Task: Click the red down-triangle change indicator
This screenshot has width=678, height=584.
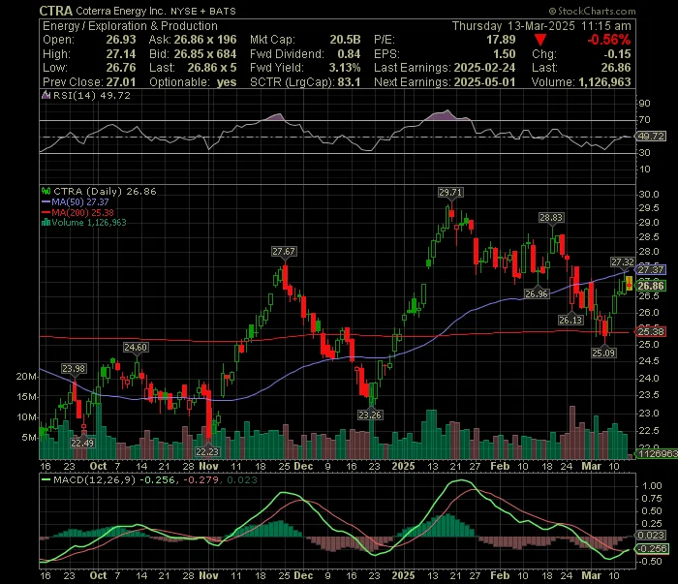Action: (x=540, y=41)
